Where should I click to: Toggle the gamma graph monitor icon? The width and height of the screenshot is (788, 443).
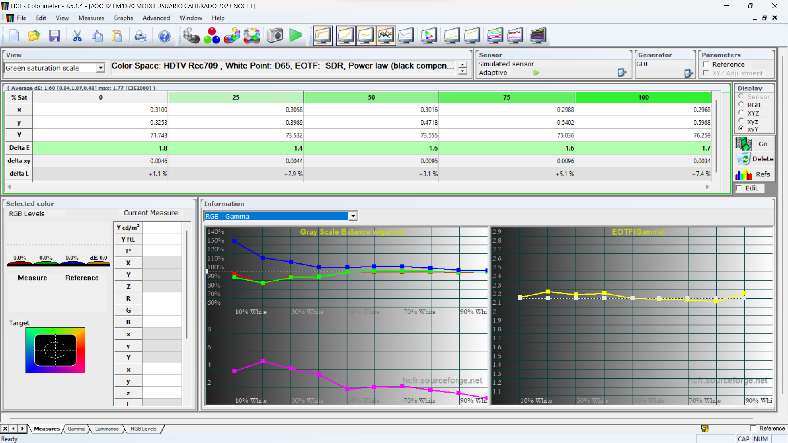tap(366, 36)
